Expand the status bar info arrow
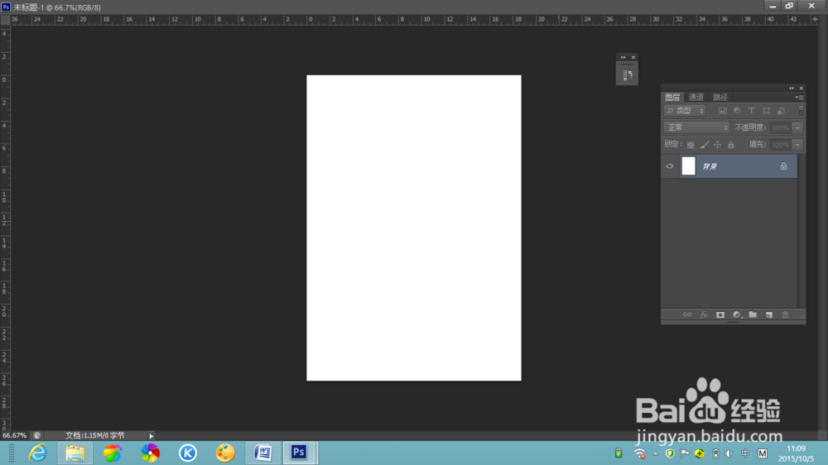 click(x=151, y=436)
